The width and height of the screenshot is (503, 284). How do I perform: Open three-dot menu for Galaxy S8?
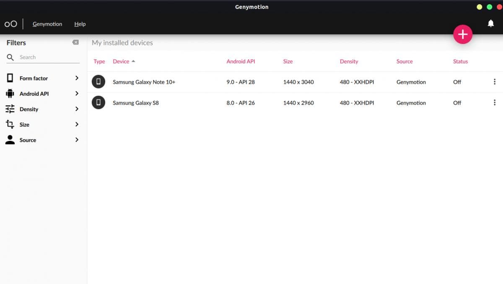coord(495,102)
